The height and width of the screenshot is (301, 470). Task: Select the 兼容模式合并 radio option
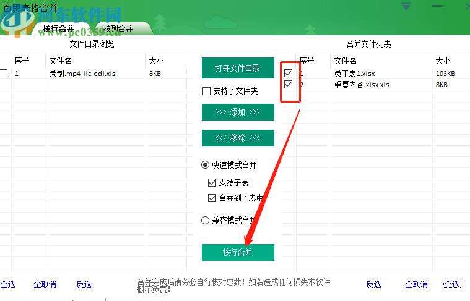click(206, 221)
